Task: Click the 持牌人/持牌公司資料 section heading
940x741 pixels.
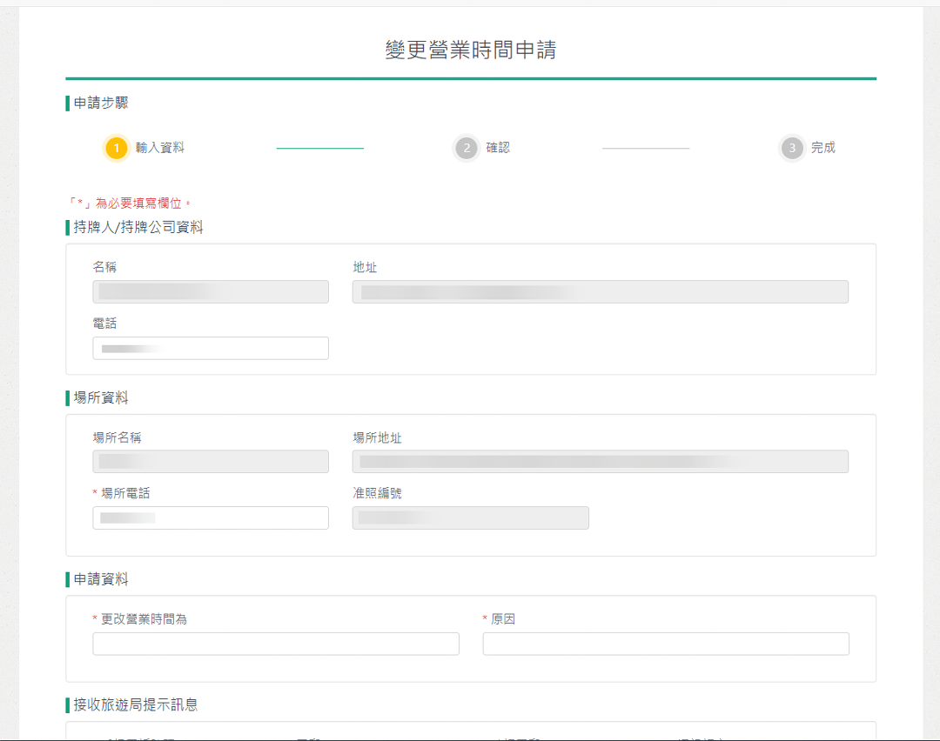Action: click(x=138, y=228)
